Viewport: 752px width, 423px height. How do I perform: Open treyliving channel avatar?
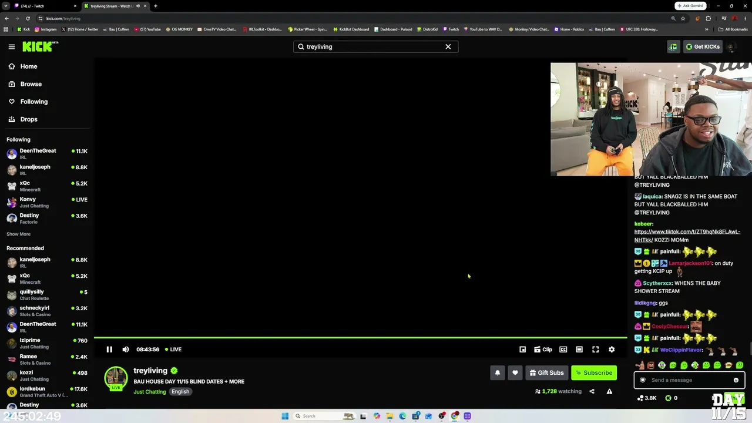point(116,378)
